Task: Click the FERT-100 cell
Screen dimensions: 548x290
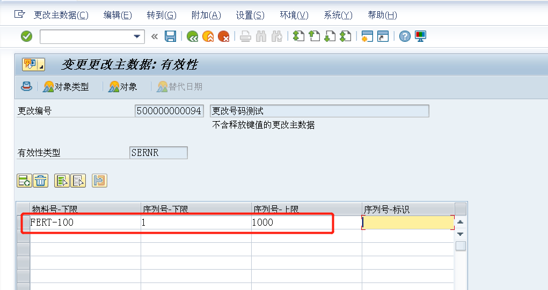Action: click(85, 222)
